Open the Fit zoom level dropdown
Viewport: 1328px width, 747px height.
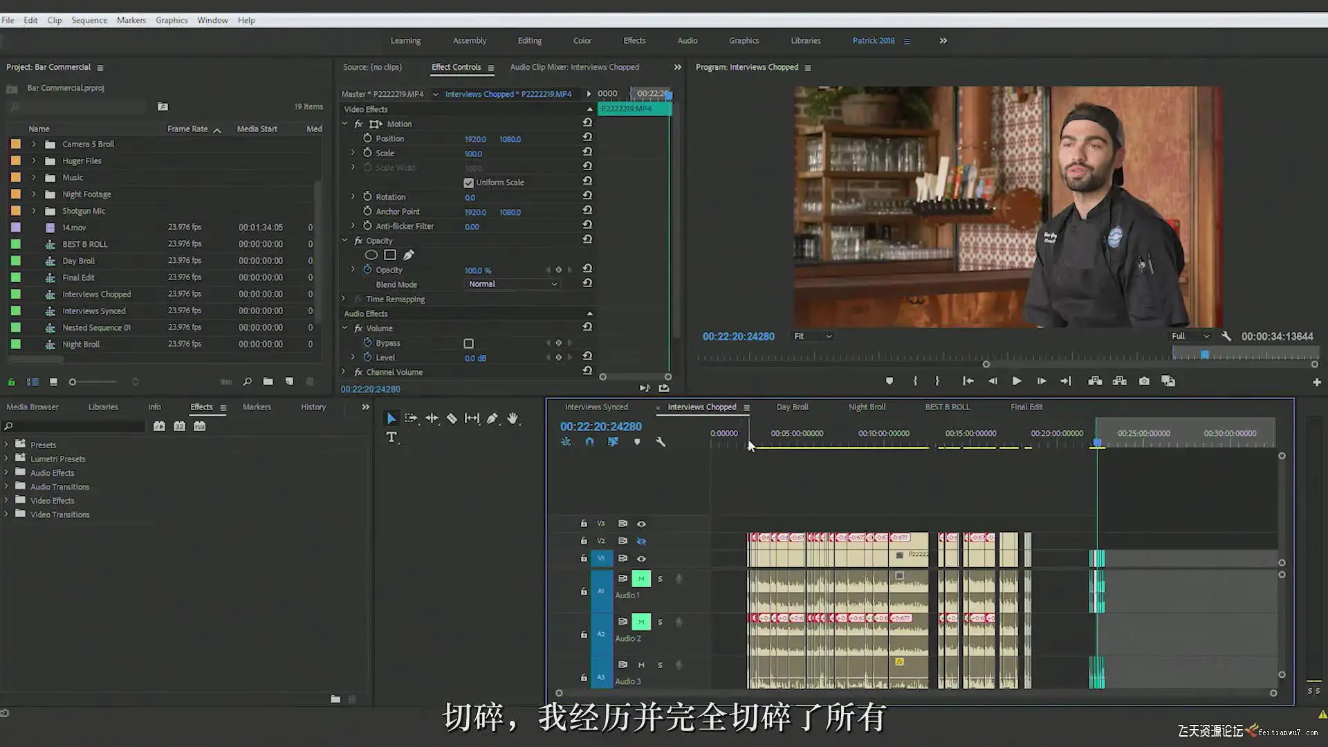[813, 336]
